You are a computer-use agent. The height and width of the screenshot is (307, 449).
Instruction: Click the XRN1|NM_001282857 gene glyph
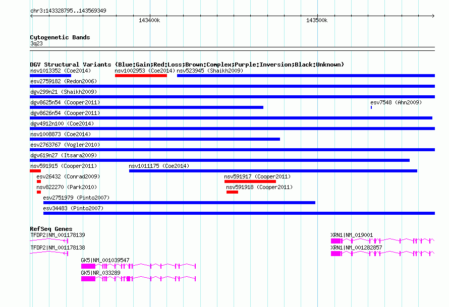pyautogui.click(x=383, y=254)
